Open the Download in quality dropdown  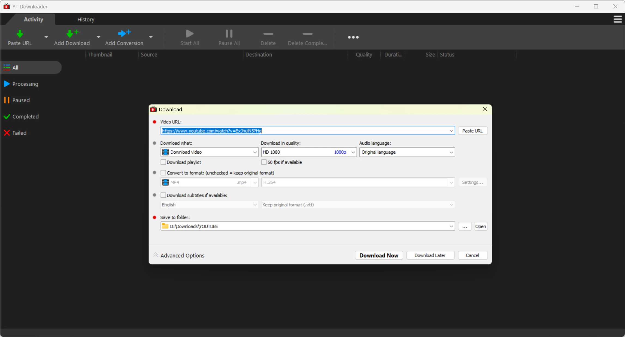[309, 152]
